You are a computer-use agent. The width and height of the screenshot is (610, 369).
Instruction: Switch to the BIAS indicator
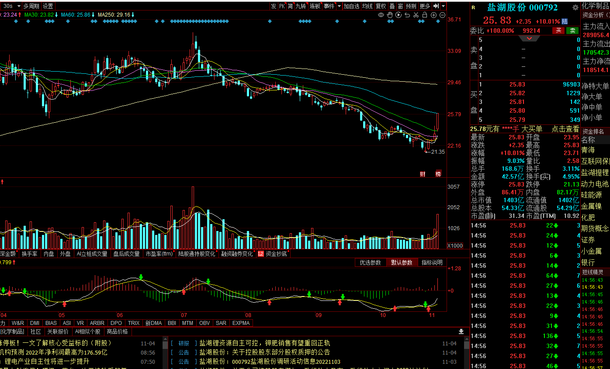point(51,323)
